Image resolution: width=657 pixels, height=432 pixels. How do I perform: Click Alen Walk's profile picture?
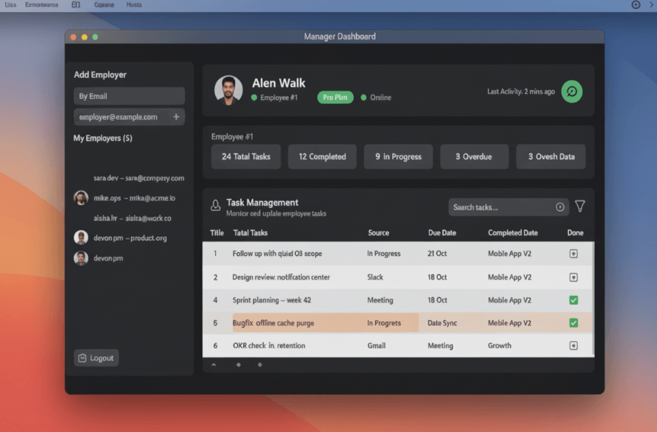coord(228,90)
